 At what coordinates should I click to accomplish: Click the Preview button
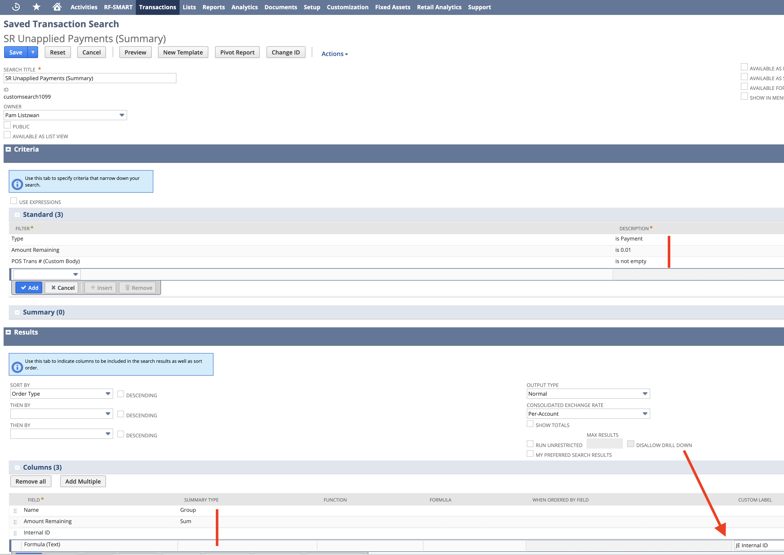pyautogui.click(x=135, y=52)
